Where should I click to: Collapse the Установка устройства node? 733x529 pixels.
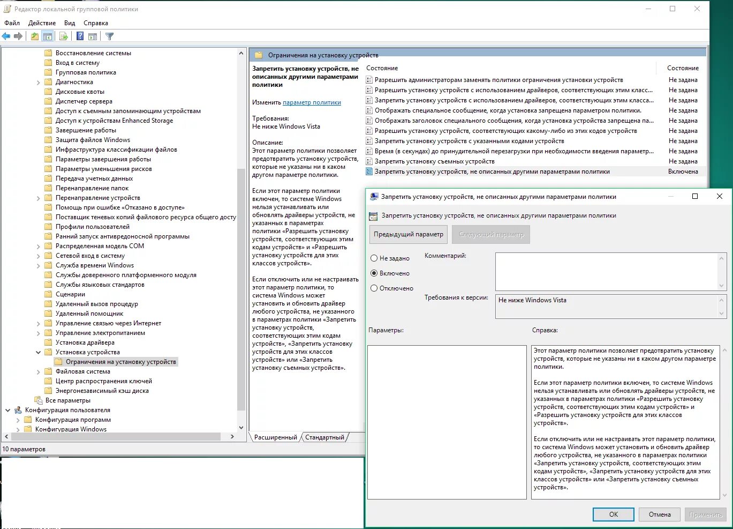pyautogui.click(x=39, y=352)
